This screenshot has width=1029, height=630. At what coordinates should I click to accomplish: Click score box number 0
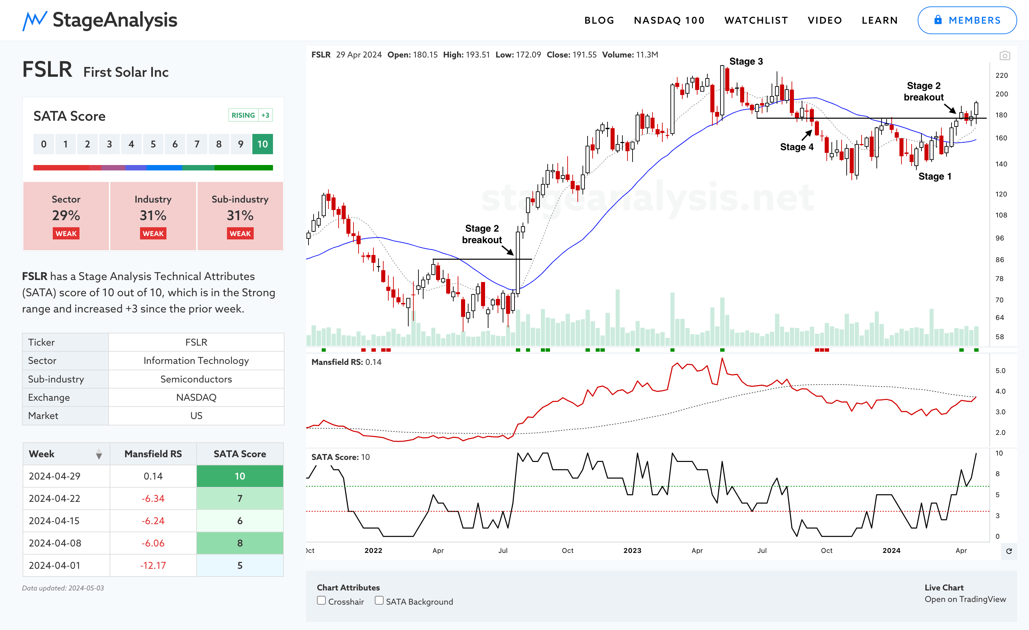(44, 144)
